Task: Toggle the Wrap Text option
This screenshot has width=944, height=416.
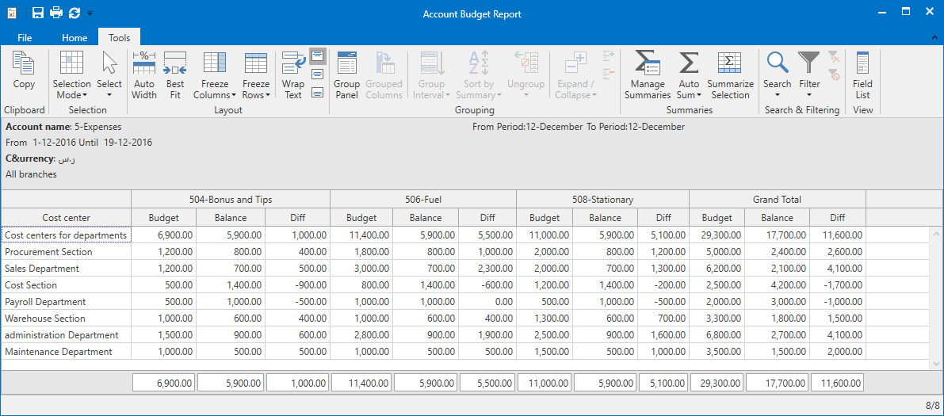Action: [x=293, y=75]
